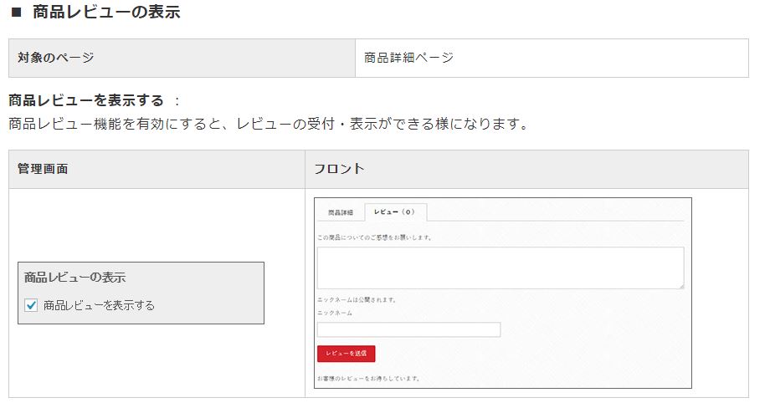Toggle the 商品レビューを表示する checkbox

(x=31, y=305)
